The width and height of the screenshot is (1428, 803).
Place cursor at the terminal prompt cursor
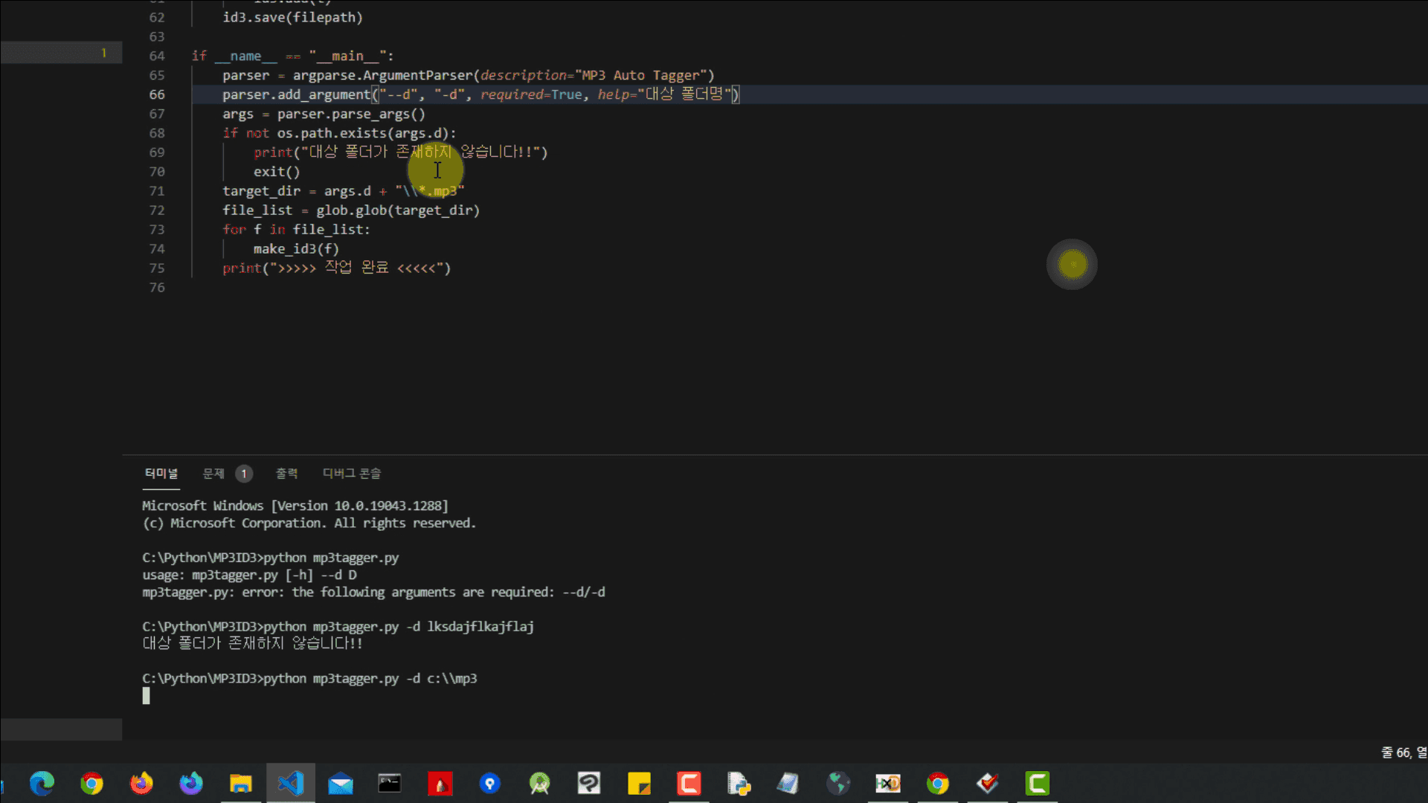[x=147, y=696]
